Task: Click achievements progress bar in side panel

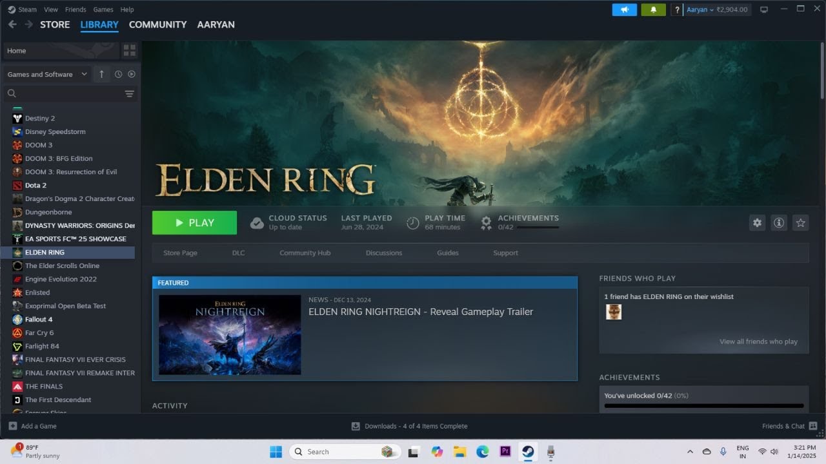Action: [x=704, y=406]
